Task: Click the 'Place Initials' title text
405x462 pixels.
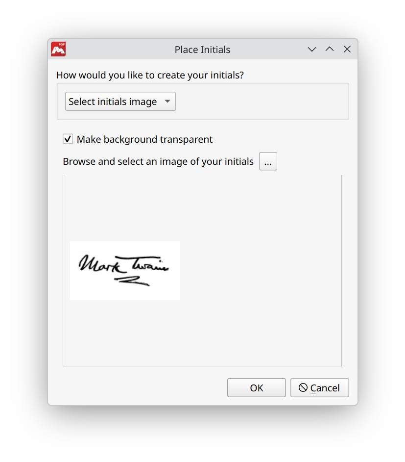Action: (x=202, y=50)
